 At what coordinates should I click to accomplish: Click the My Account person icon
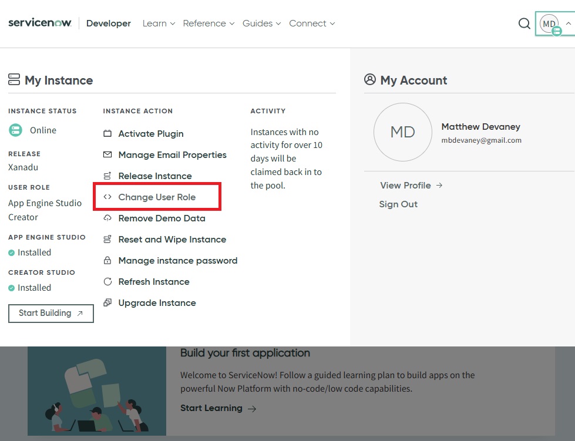(370, 79)
